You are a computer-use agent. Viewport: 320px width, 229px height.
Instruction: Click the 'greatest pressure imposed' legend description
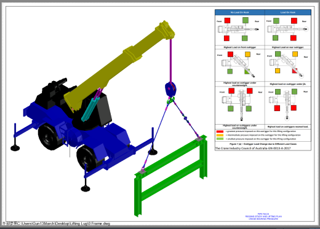261,131
